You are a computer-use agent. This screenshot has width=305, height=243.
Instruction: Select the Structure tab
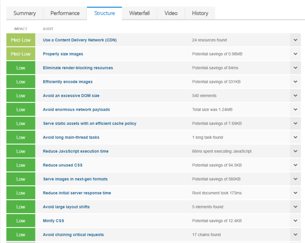point(105,13)
